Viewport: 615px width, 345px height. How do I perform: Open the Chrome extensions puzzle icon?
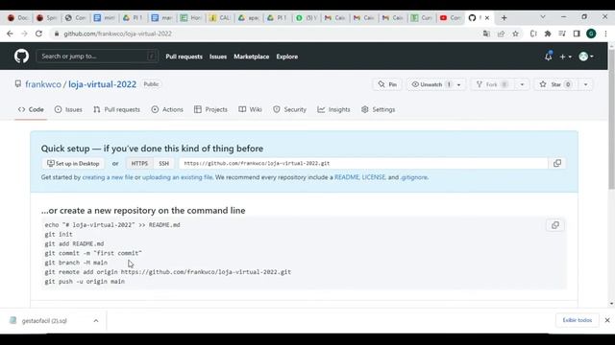click(548, 34)
